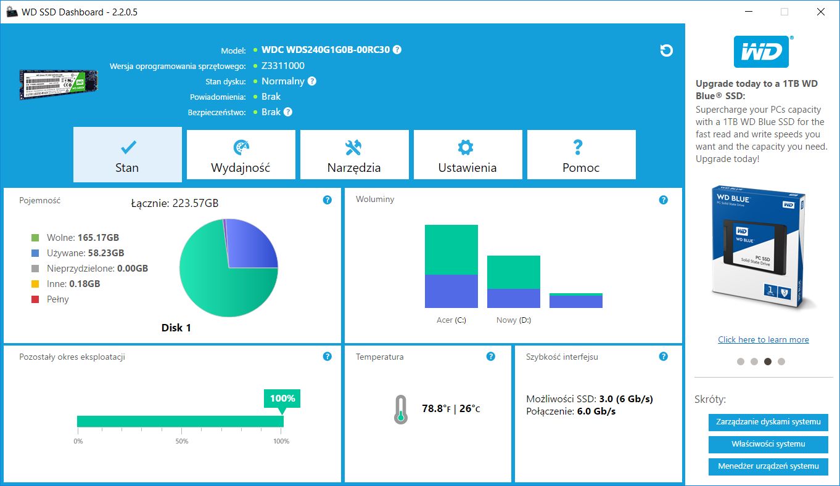Screen dimensions: 840x486
Task: Click Możliwości SSD: 3.0 (6 Gb/s) text
Action: (x=590, y=399)
